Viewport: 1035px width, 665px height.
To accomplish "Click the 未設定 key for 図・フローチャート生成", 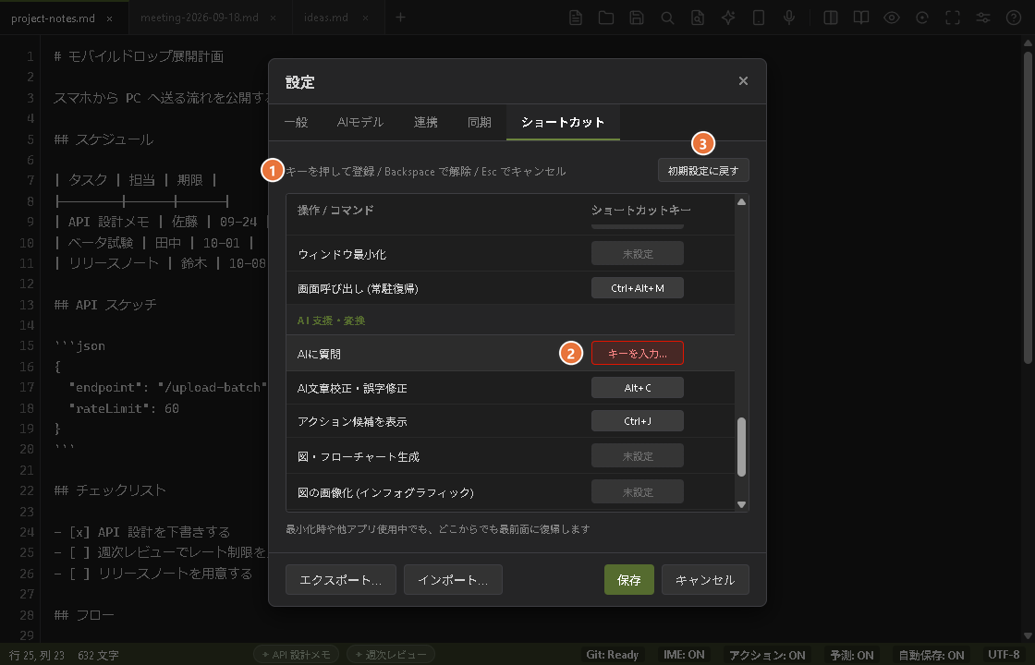I will 637,456.
